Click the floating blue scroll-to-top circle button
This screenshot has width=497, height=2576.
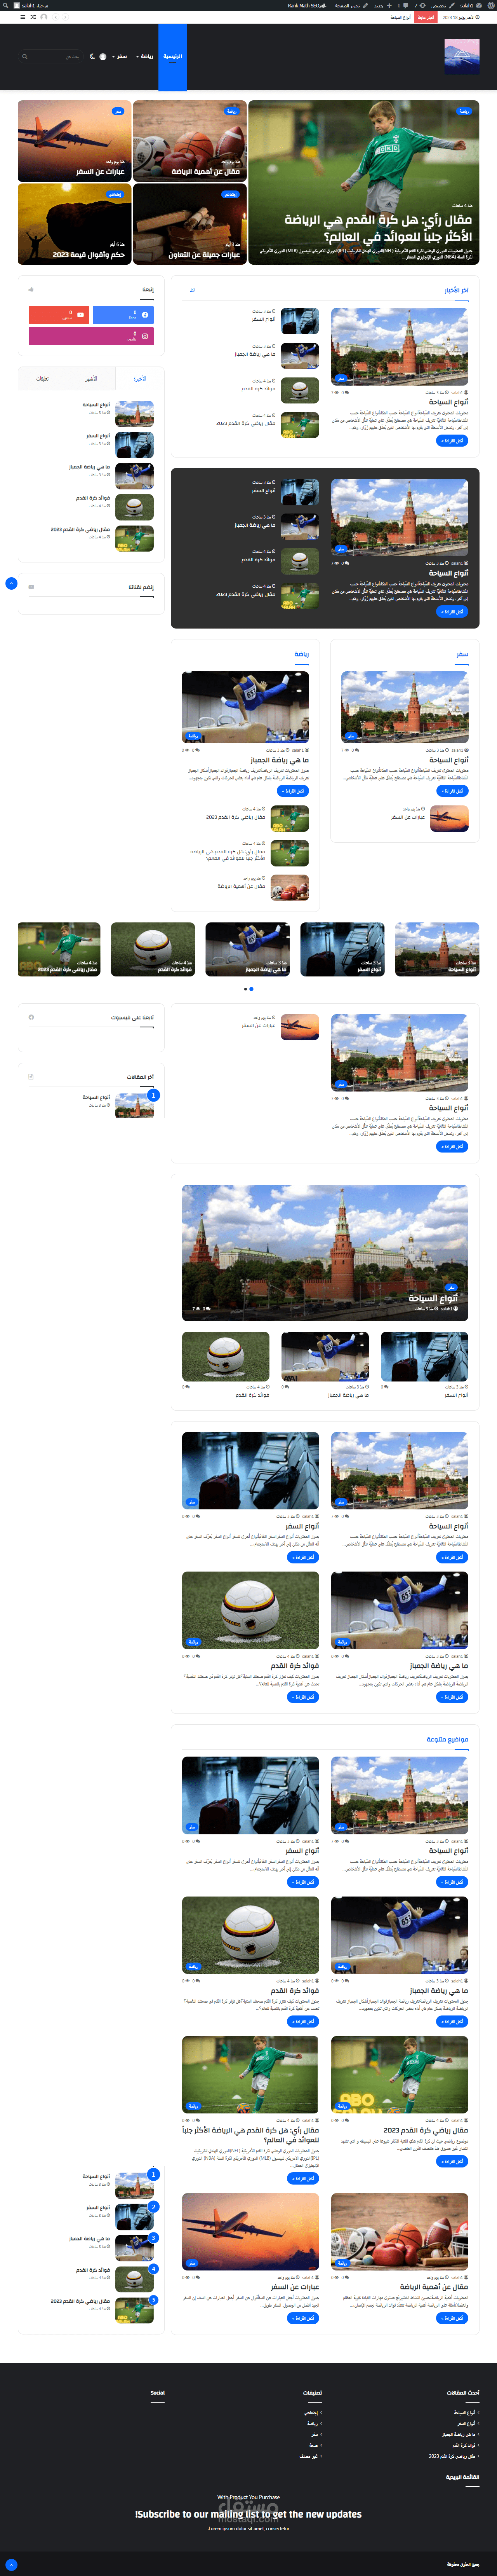click(x=11, y=583)
